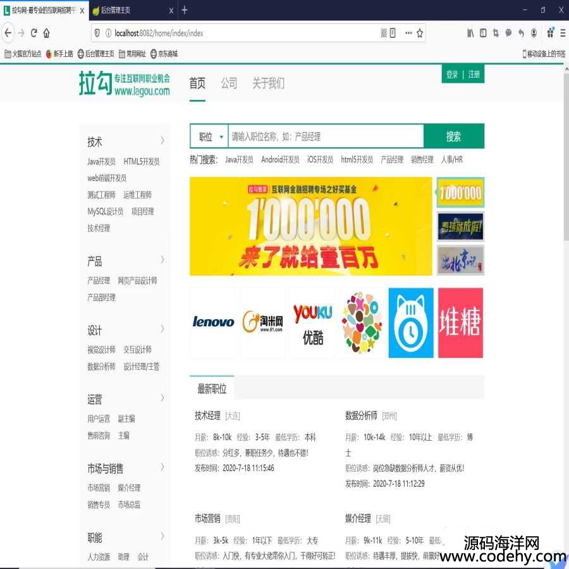Screen dimensions: 569x569
Task: Click the browser back arrow
Action: click(8, 33)
